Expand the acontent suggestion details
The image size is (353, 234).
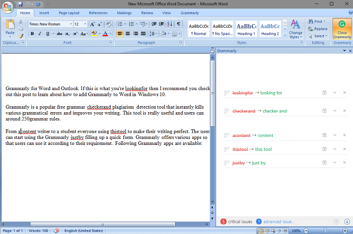(335, 135)
